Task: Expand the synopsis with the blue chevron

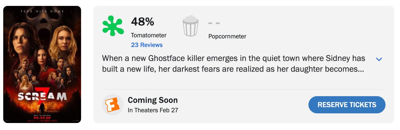Action: coord(379,59)
